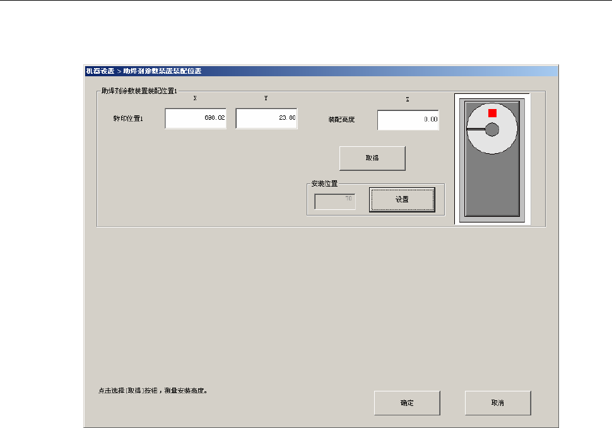Click the 安装位置 group label
This screenshot has width=612, height=428.
tap(324, 183)
